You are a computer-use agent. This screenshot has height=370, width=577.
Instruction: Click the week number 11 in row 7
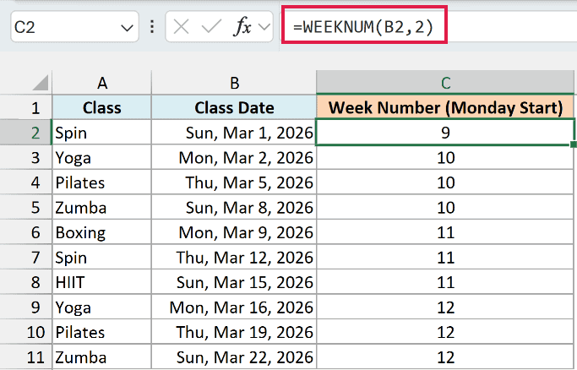445,257
